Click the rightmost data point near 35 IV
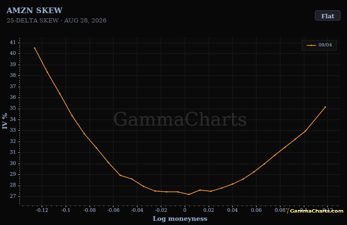347x225 pixels. coord(325,107)
